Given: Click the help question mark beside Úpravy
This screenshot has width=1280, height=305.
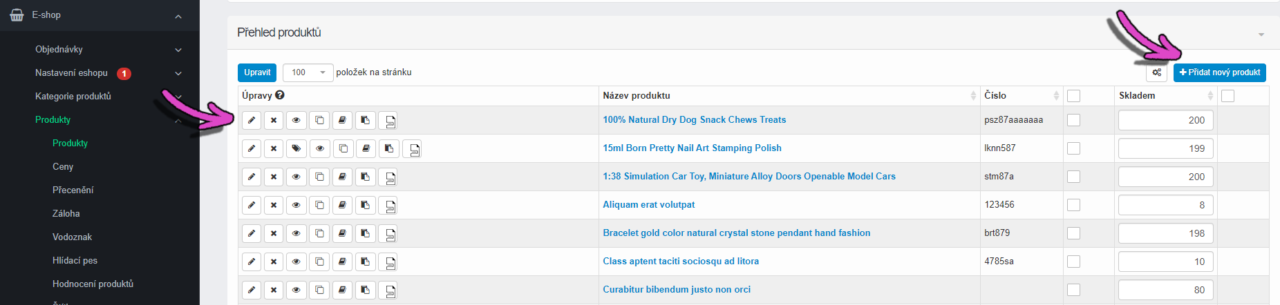Looking at the screenshot, I should pos(279,95).
